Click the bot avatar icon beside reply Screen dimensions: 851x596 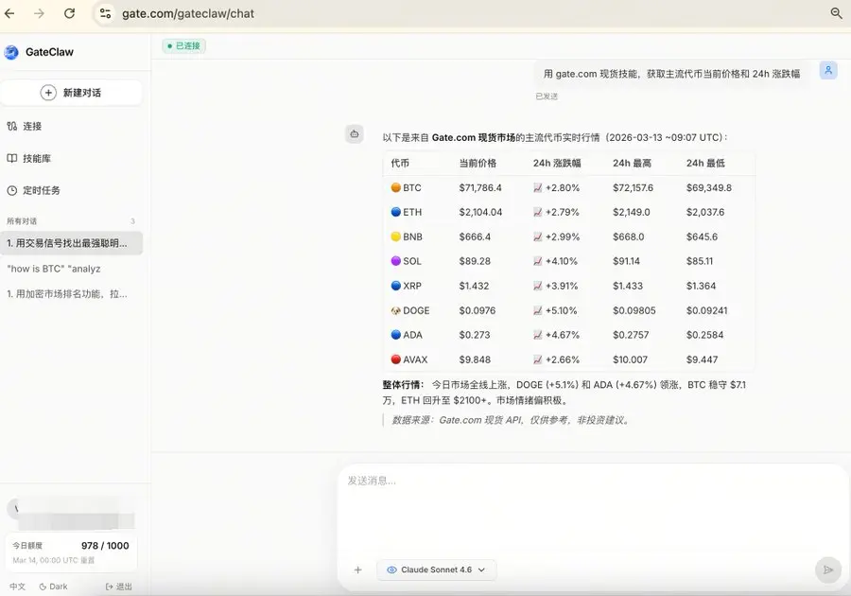pos(355,134)
